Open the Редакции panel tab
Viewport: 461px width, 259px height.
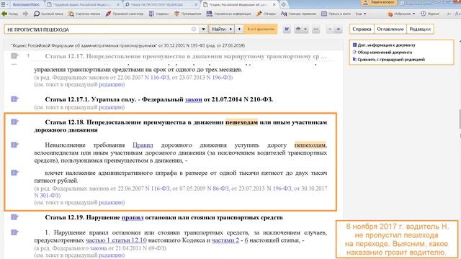[x=420, y=29]
